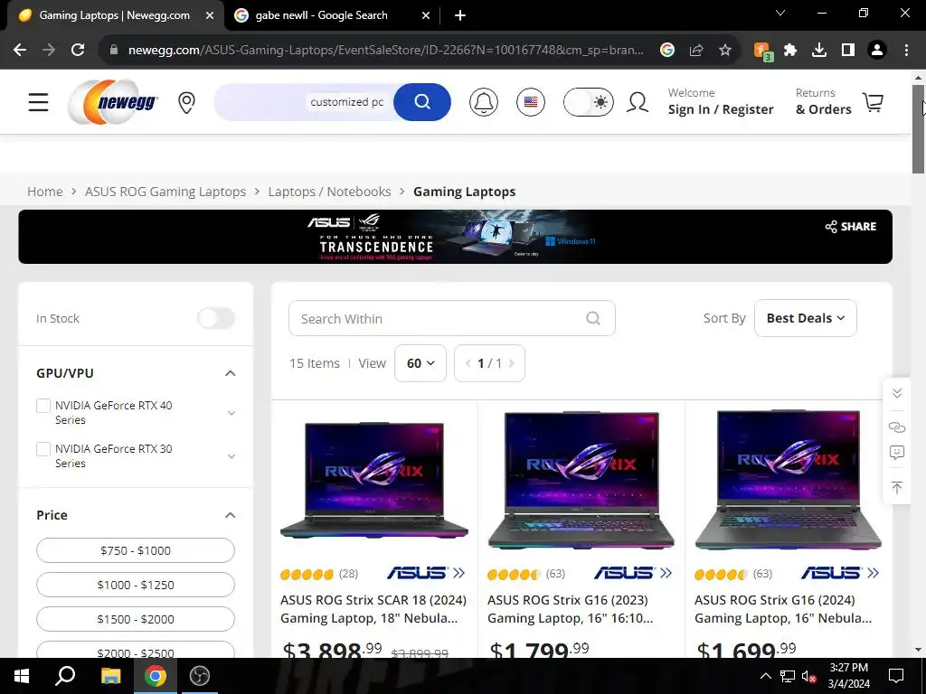Open ASUS ROG Strix G16 (2023) title

tap(571, 609)
